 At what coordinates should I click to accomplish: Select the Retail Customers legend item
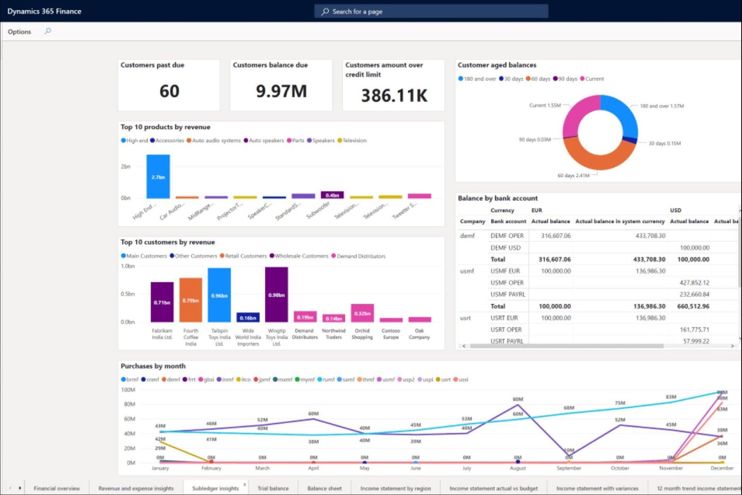243,256
